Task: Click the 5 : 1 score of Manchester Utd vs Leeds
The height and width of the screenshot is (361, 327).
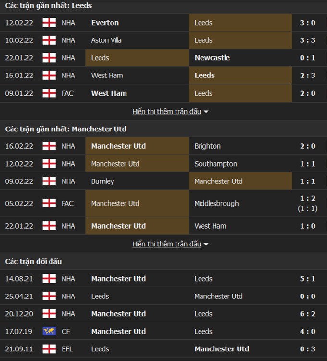Action: point(308,279)
